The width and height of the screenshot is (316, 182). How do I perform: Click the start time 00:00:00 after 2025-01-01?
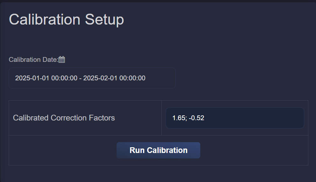[x=64, y=78]
